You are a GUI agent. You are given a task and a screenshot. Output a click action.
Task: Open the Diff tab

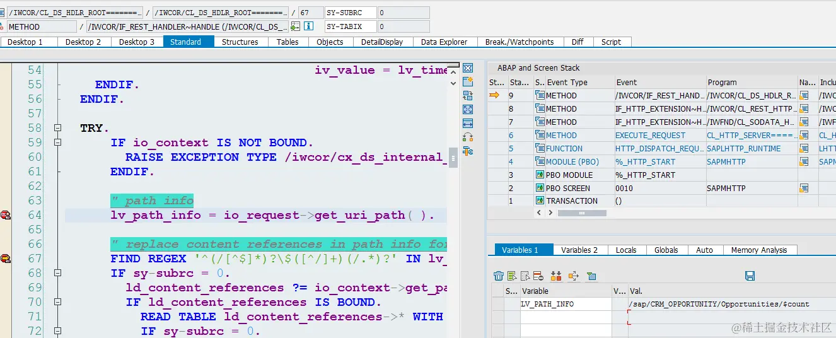pos(578,42)
